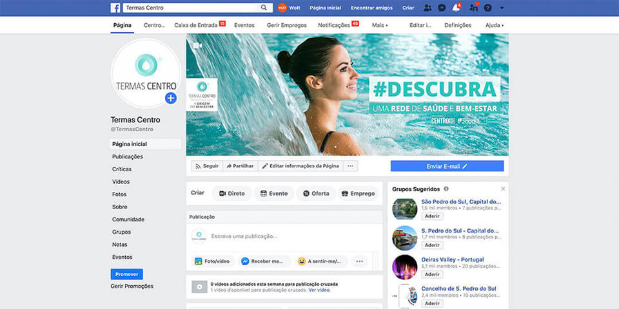Click the info icon beside Grupos Sugeridos
The image size is (619, 309).
tap(446, 189)
